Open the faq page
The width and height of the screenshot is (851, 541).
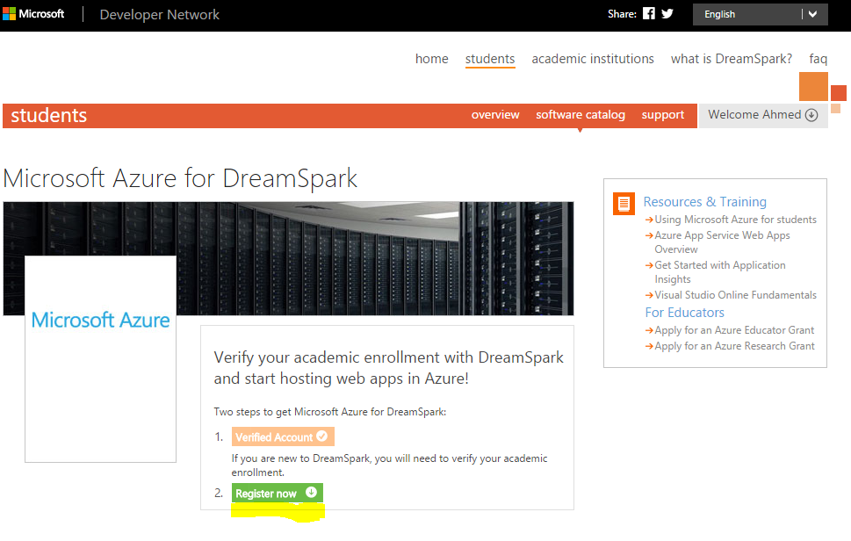818,59
